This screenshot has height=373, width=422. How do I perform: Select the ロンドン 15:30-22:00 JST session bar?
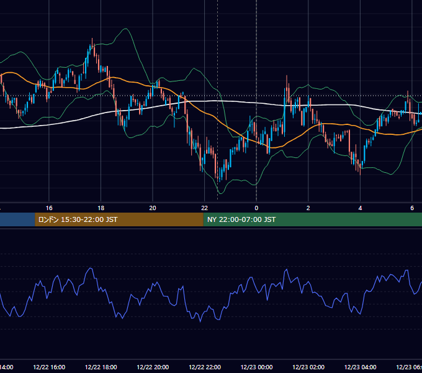point(119,219)
